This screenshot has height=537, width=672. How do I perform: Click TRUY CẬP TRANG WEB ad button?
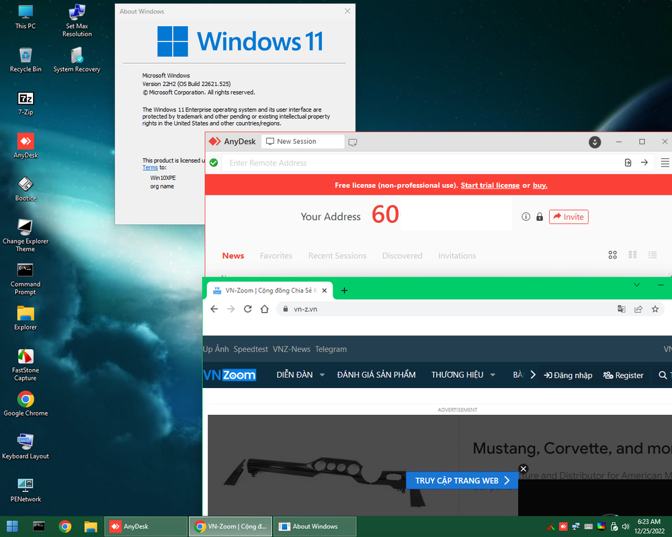pyautogui.click(x=462, y=481)
